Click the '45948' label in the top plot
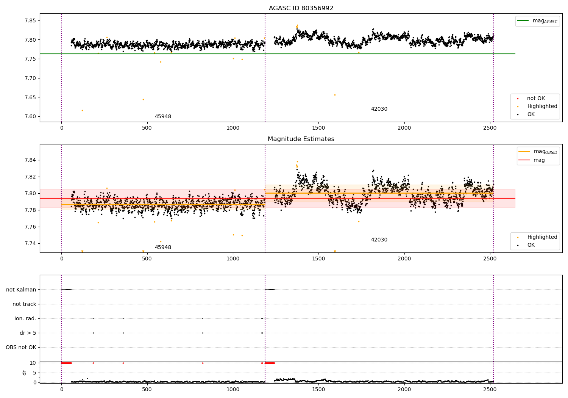Screen dimensions: 568x398 pyautogui.click(x=163, y=117)
